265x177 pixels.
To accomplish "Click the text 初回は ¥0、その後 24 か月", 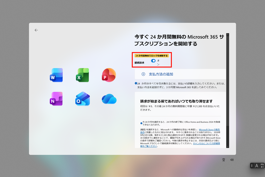I will [x=180, y=108].
